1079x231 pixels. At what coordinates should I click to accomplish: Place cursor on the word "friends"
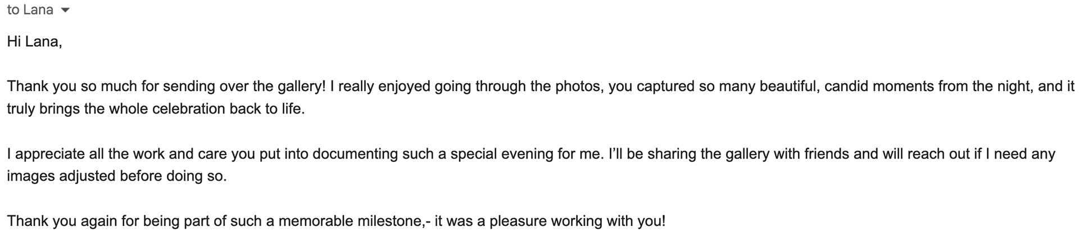(825, 154)
